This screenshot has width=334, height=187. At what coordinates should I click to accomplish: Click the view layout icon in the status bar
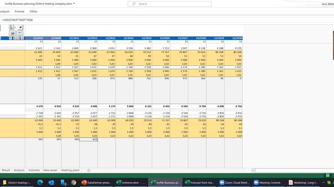328,176
